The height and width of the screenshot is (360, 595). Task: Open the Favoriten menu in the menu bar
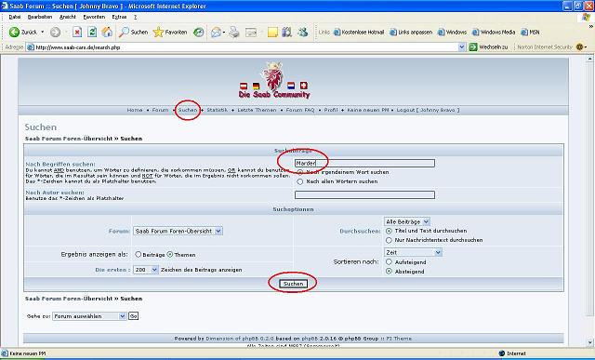pyautogui.click(x=94, y=17)
